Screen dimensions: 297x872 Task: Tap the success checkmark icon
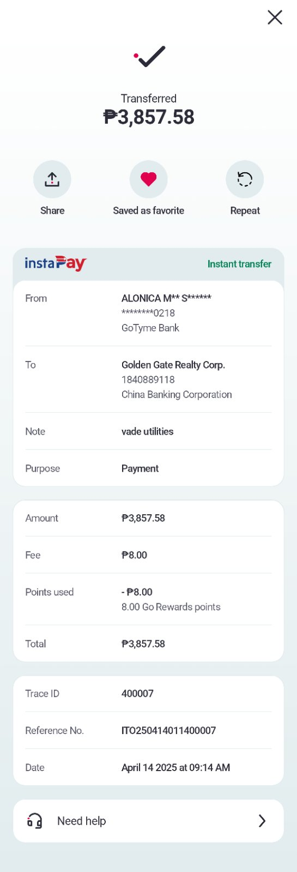click(149, 56)
